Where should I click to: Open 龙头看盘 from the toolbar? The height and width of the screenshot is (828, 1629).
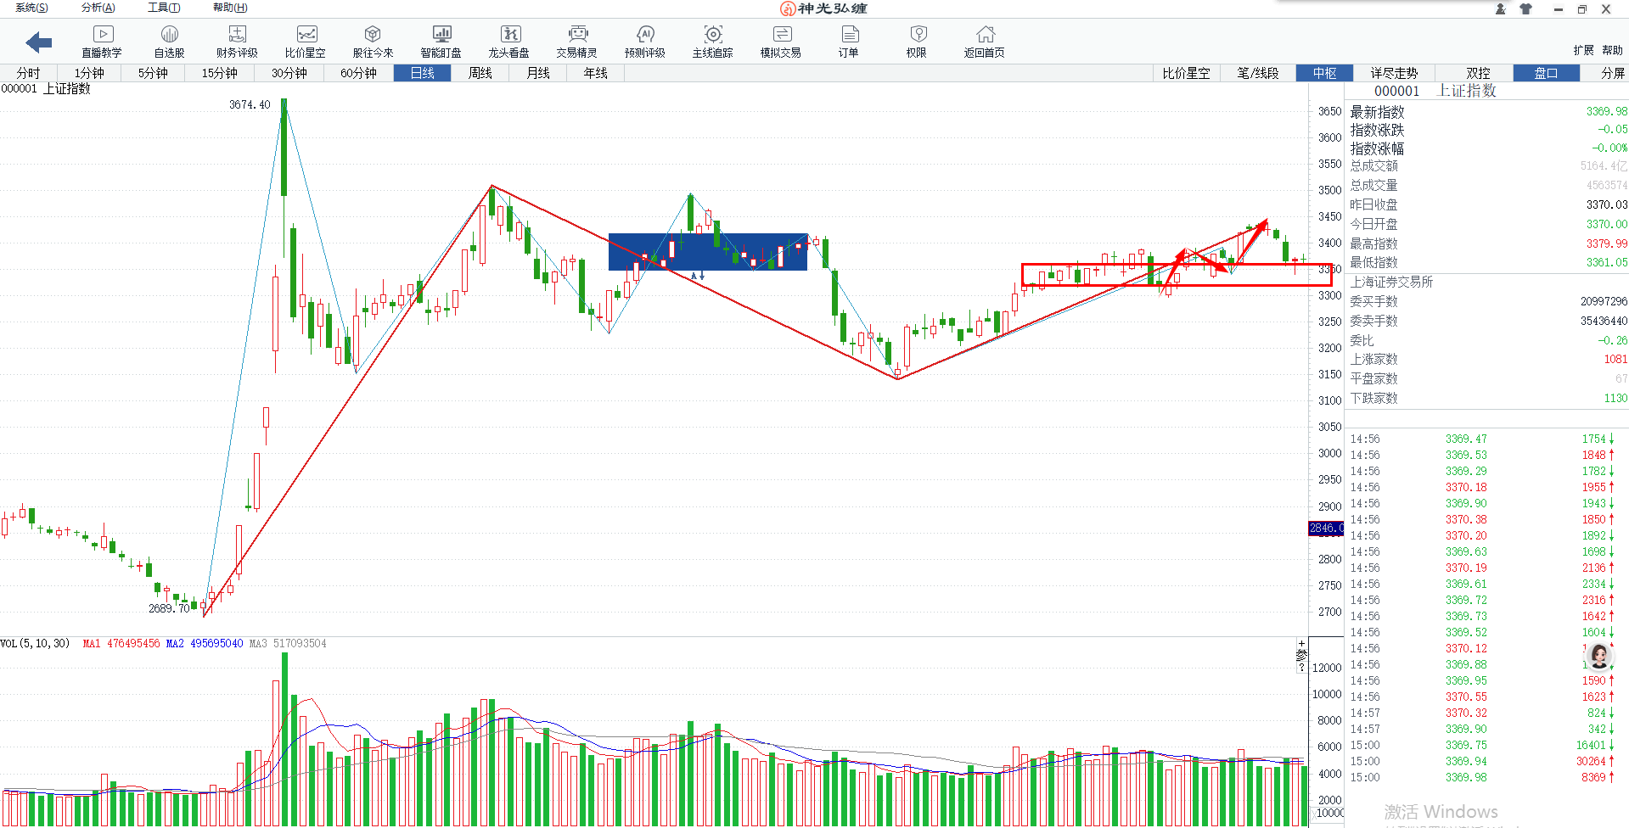click(508, 41)
